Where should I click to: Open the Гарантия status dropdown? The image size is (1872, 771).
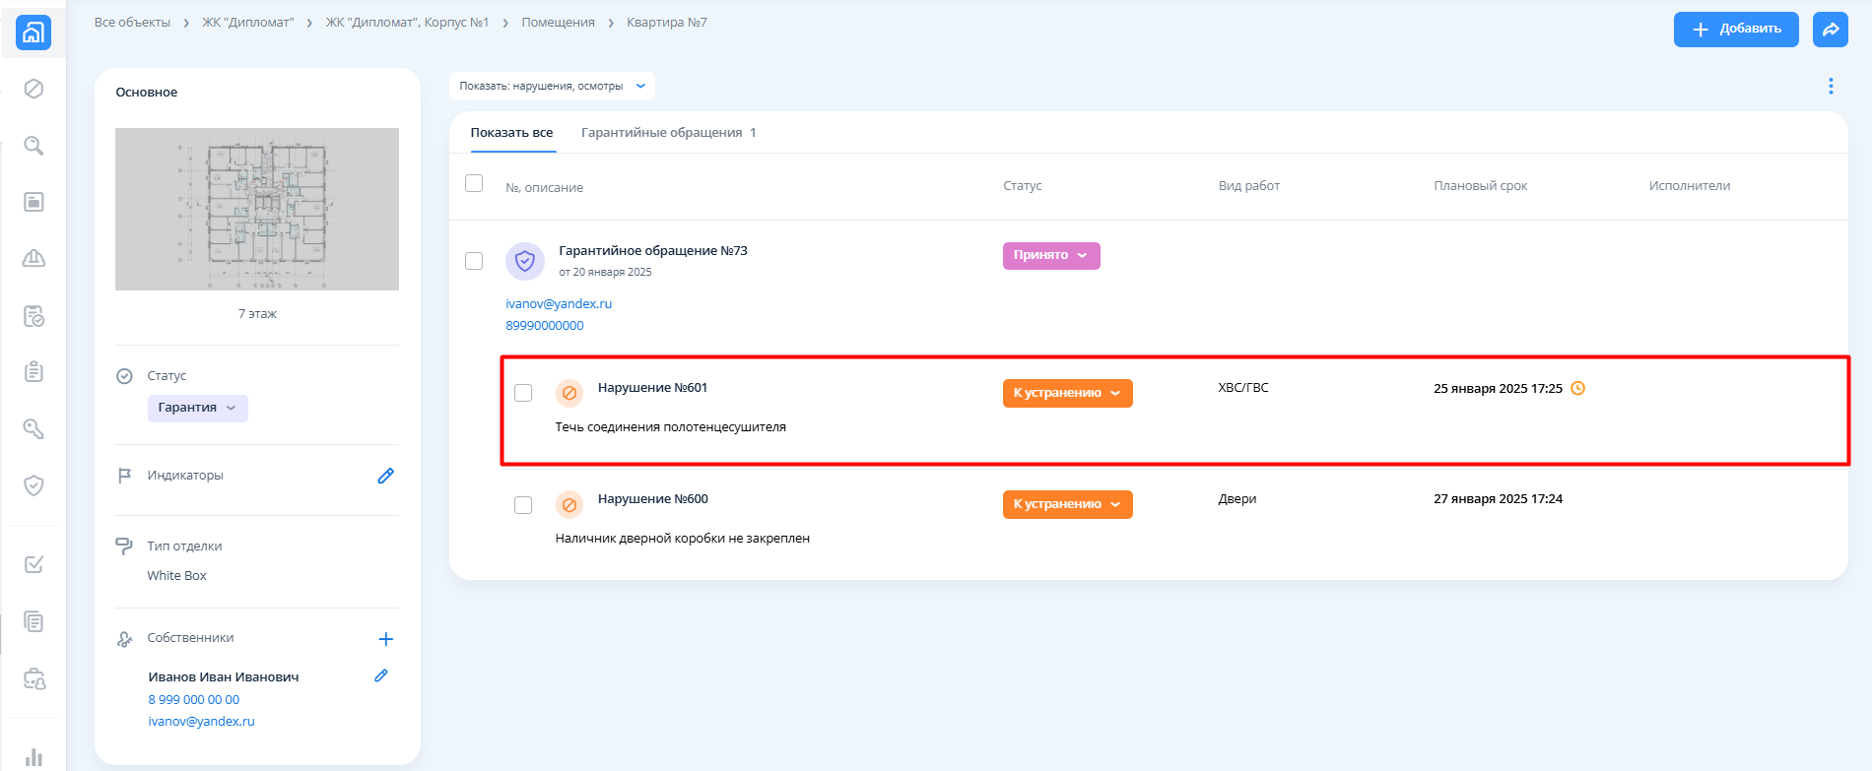click(197, 408)
